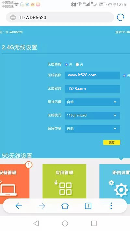The height and width of the screenshot is (231, 130).
Task: Tap the 5G无线设置 heading
Action: pos(17,156)
